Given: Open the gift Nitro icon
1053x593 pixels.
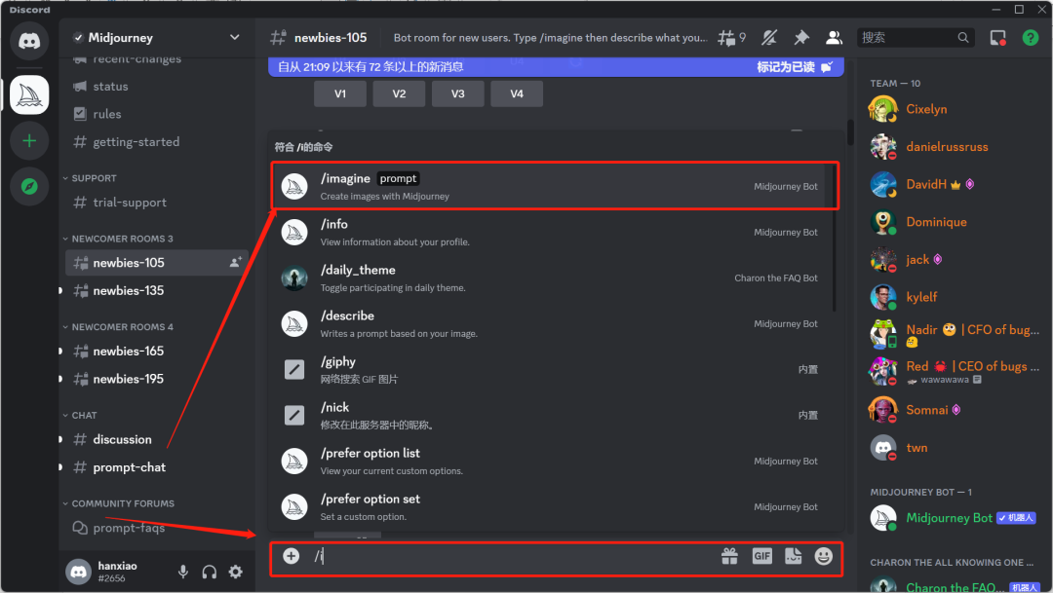Looking at the screenshot, I should 729,556.
